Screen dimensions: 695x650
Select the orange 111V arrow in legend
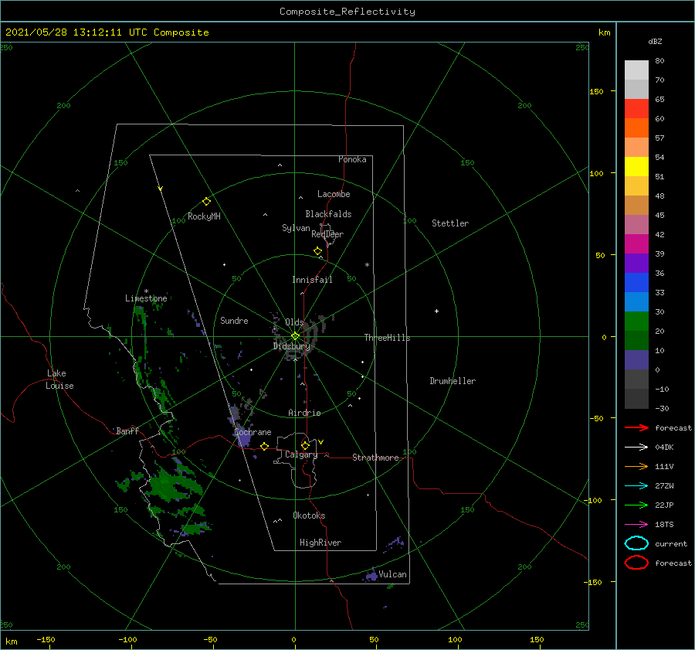click(636, 466)
